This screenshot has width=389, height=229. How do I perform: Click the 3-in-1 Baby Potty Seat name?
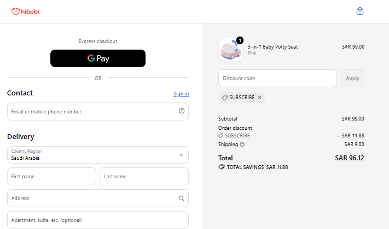[x=272, y=47]
